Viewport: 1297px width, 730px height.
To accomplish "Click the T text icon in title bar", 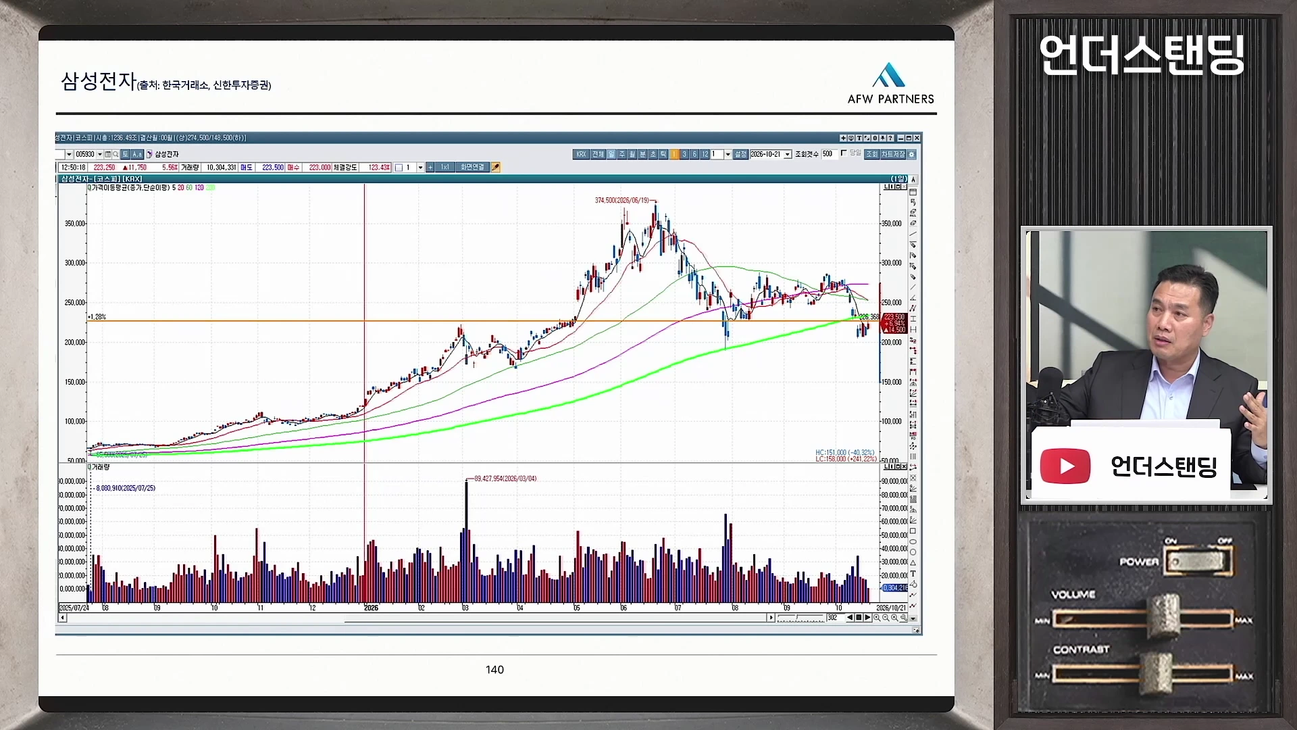I will point(859,138).
